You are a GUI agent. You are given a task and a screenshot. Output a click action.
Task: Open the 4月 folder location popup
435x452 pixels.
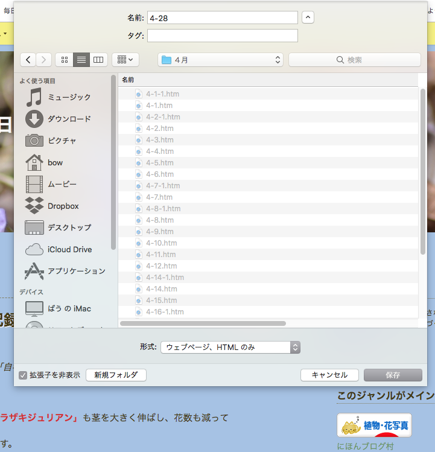pos(220,60)
